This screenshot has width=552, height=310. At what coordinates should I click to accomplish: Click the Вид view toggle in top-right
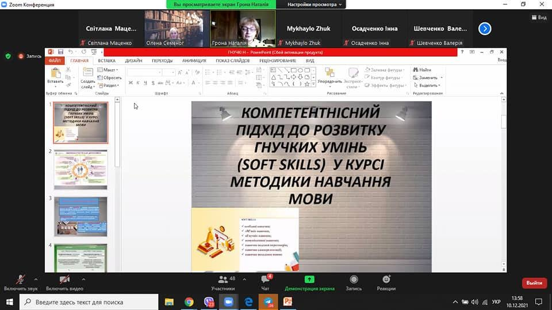pos(539,18)
